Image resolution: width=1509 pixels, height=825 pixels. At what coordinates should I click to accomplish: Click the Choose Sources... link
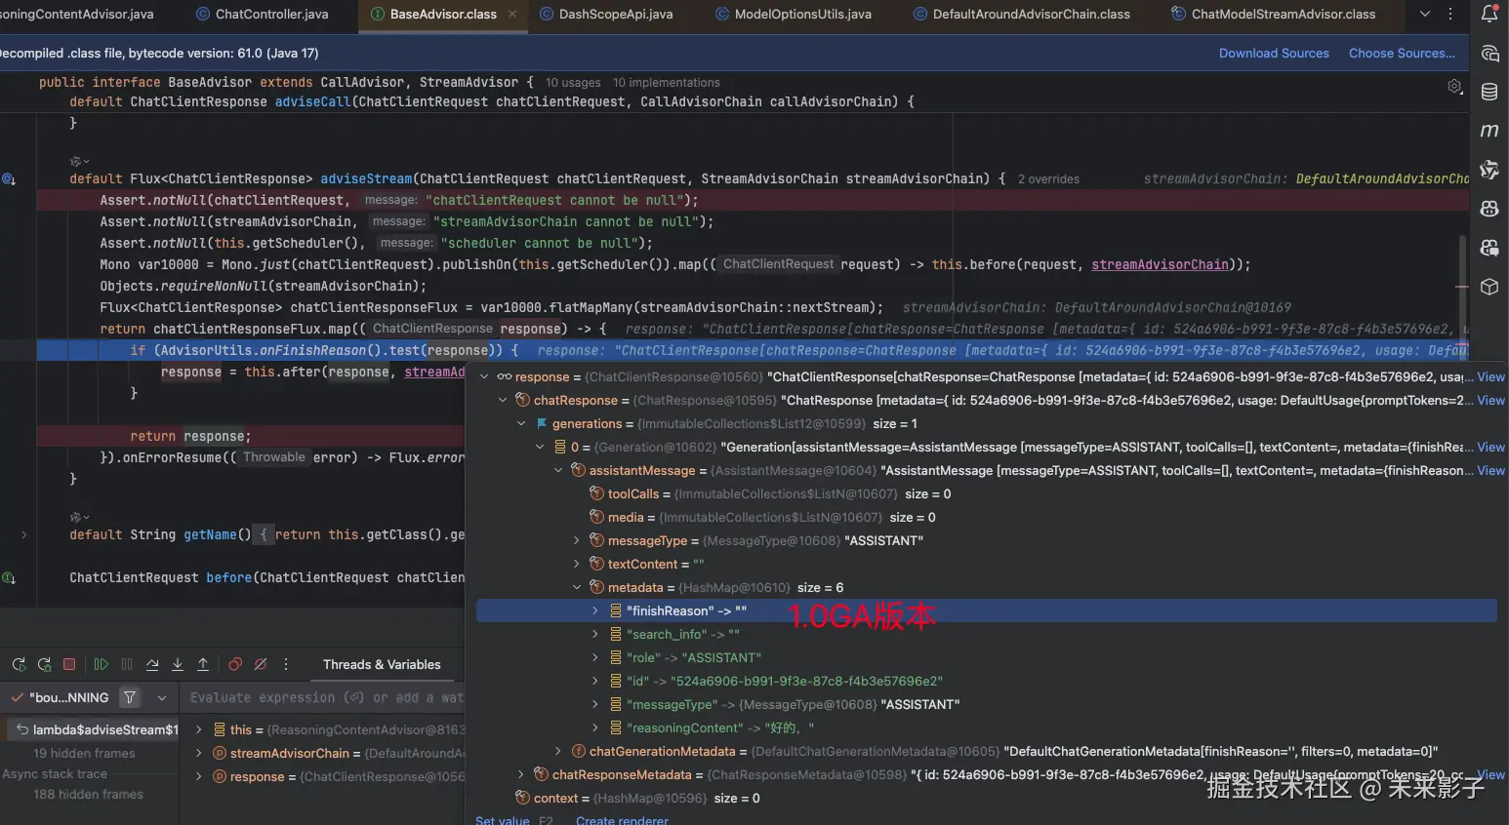(x=1402, y=54)
